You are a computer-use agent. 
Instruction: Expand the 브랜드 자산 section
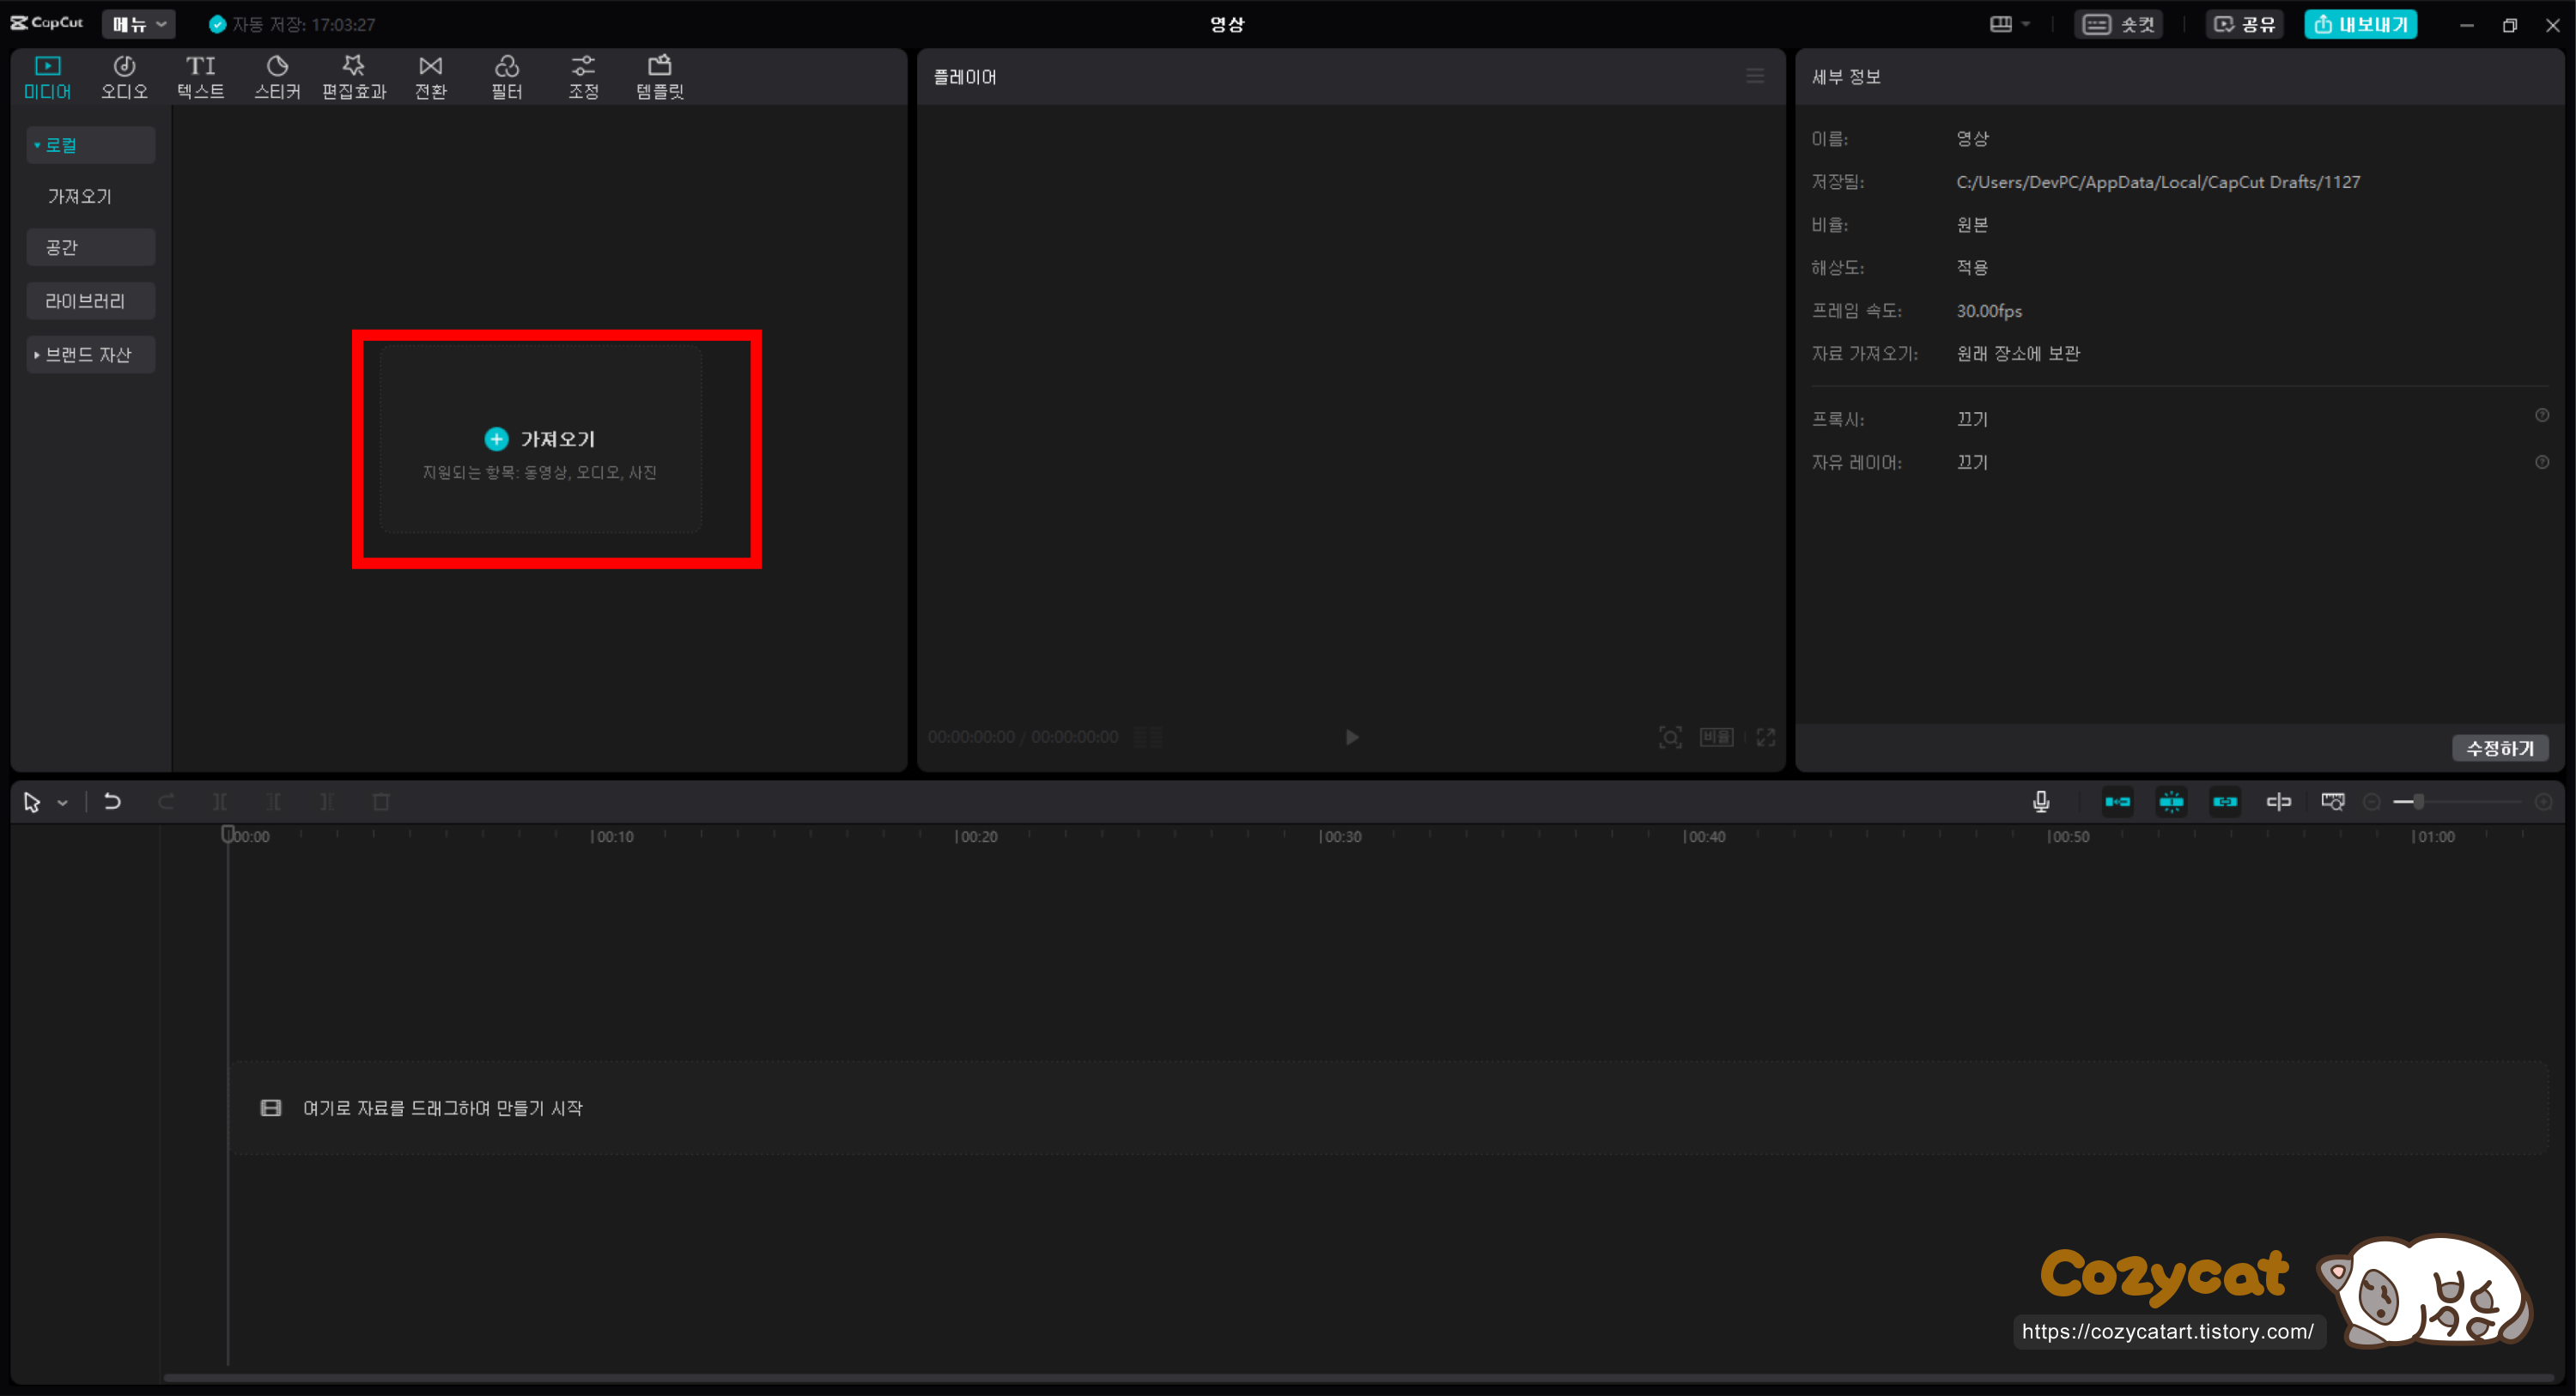[x=88, y=354]
